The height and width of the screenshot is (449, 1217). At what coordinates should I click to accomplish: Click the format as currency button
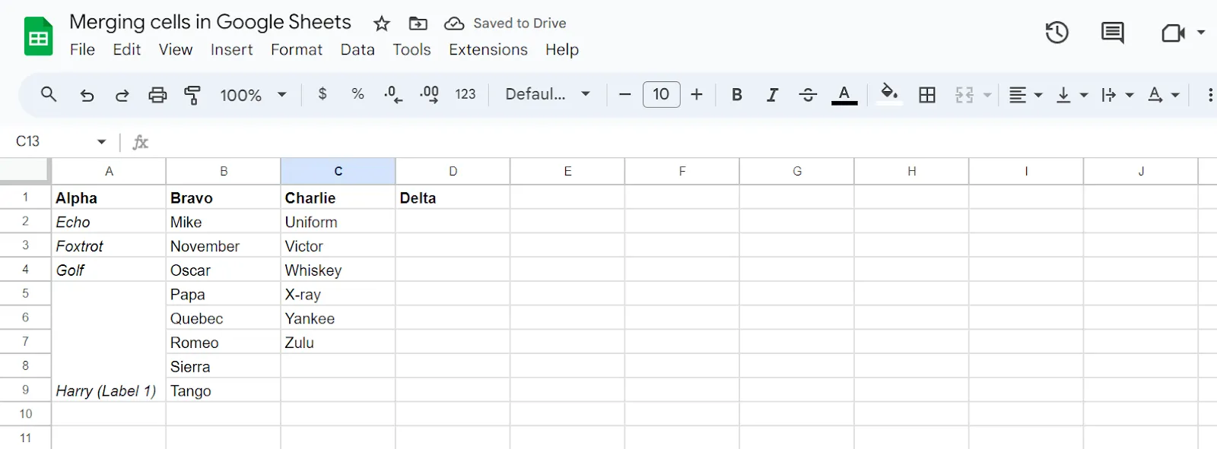pos(323,94)
